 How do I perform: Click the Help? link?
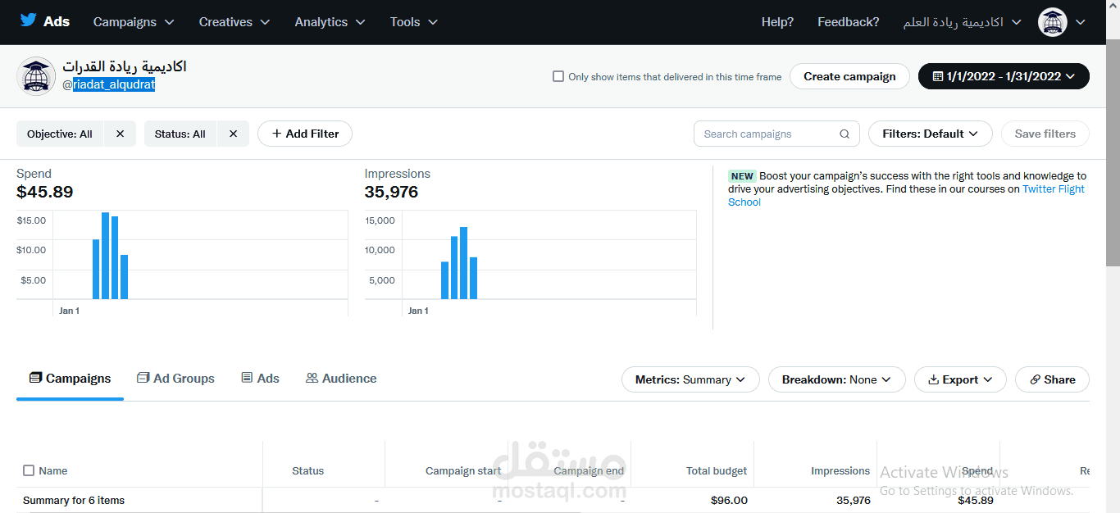pos(777,22)
